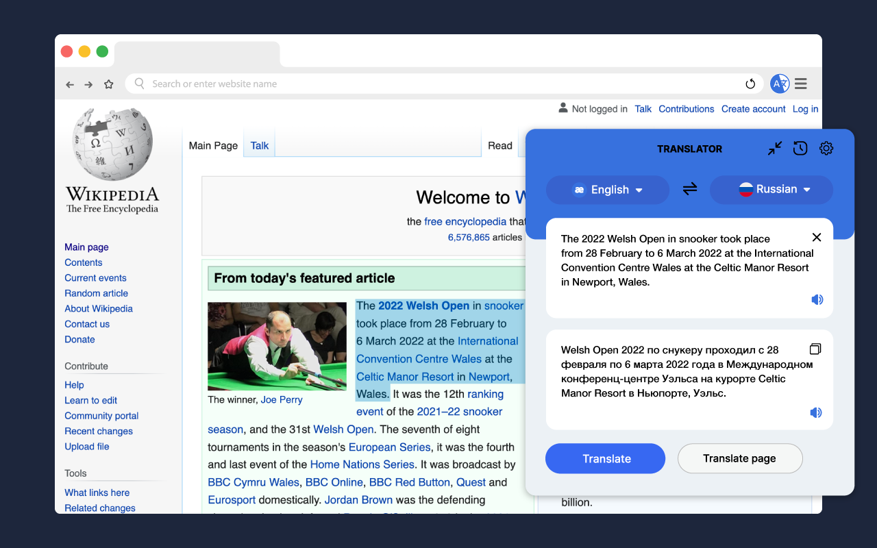Swap source and target languages

pos(690,189)
